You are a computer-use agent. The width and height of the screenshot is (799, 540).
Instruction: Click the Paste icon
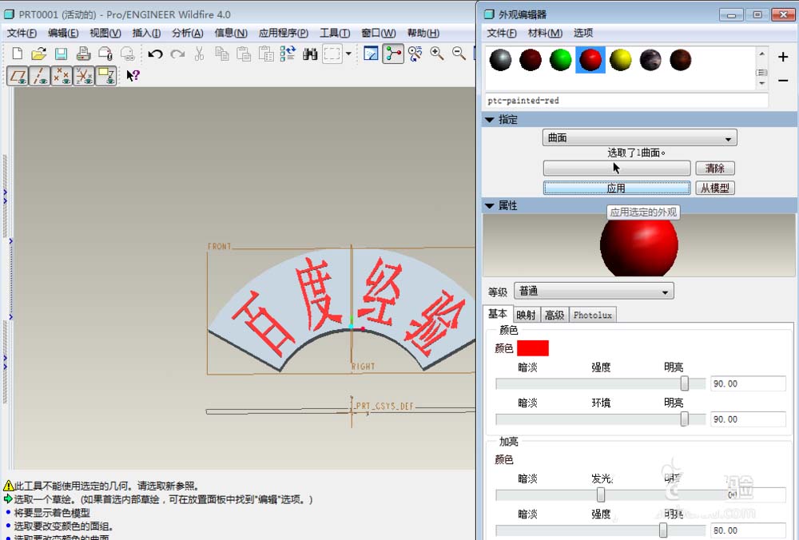pyautogui.click(x=244, y=54)
